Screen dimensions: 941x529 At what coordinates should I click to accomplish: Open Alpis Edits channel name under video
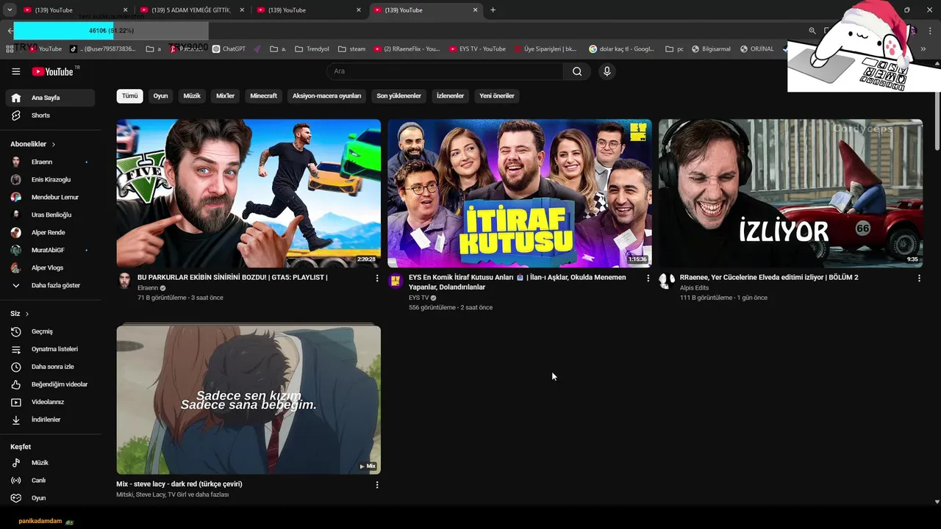click(x=694, y=288)
